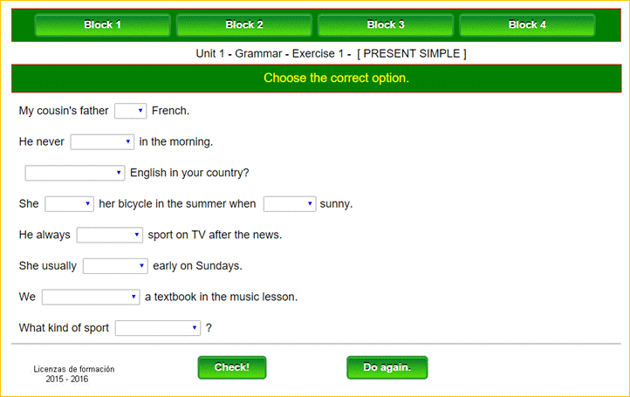630x397 pixels.
Task: Click the "Choose the correct option." banner
Action: point(336,78)
